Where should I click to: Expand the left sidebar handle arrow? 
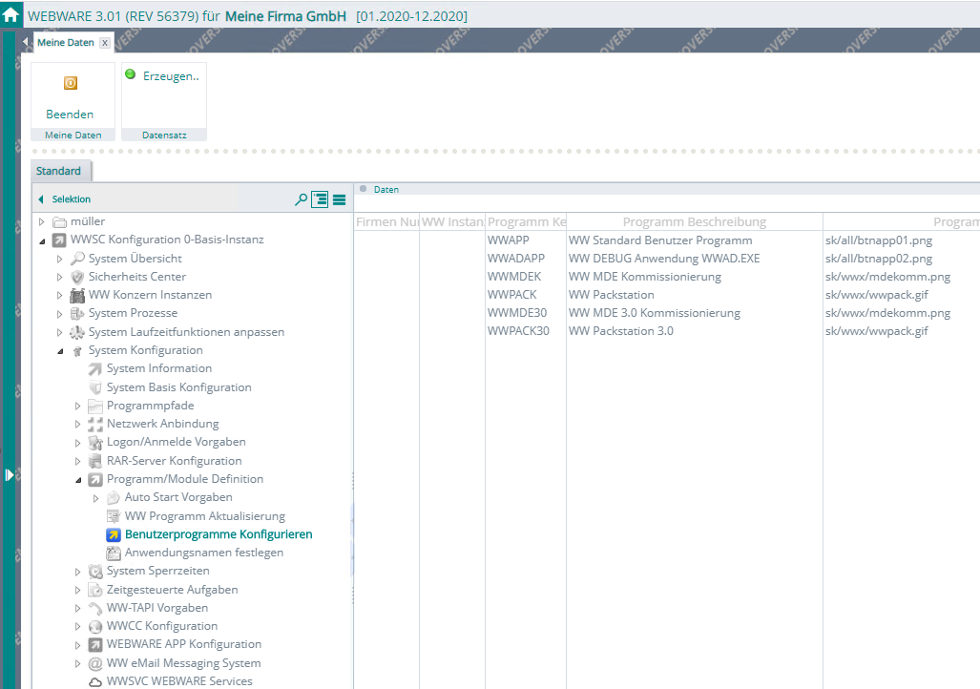click(x=10, y=474)
